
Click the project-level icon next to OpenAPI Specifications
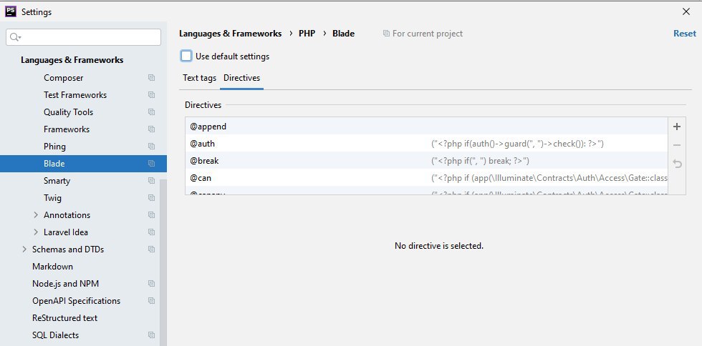[151, 301]
